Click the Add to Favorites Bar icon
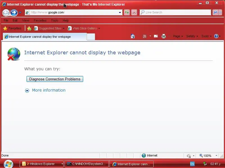The image size is (225, 168). 29,29
